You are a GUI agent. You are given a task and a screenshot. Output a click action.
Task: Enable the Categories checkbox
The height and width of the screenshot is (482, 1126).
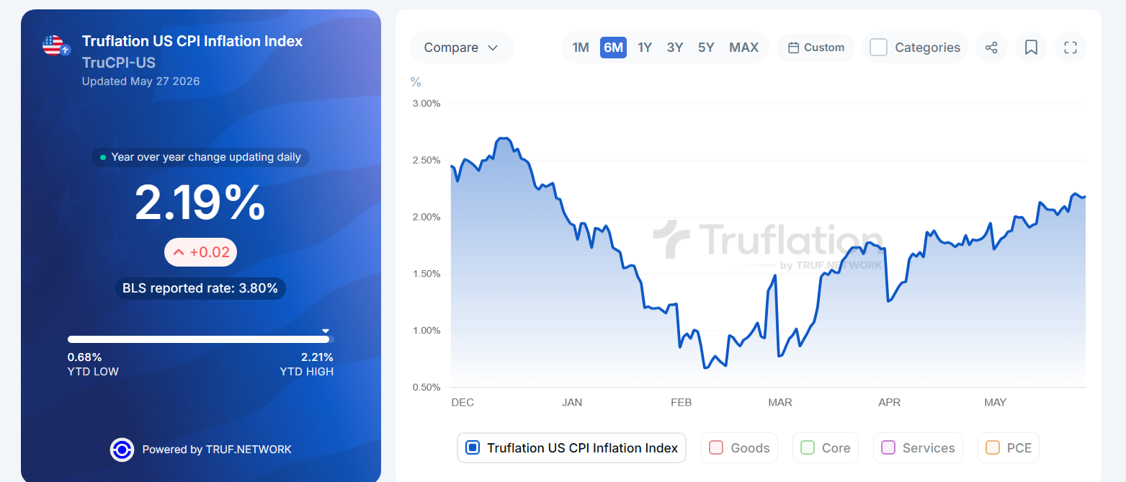point(878,48)
